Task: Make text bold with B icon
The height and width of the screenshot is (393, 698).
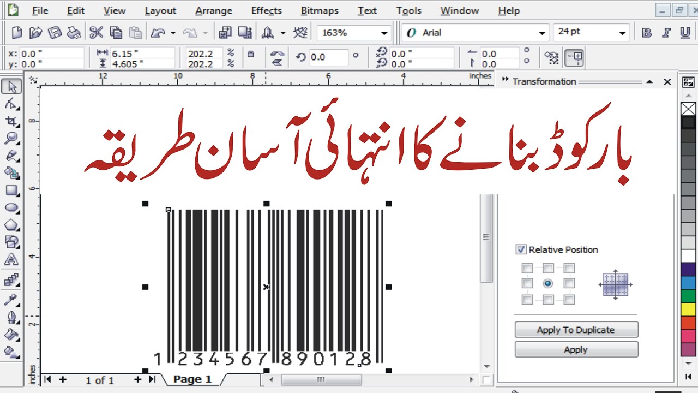Action: pyautogui.click(x=647, y=33)
